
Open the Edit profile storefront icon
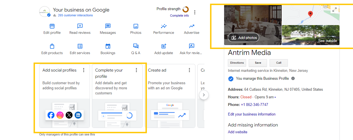pyautogui.click(x=52, y=26)
